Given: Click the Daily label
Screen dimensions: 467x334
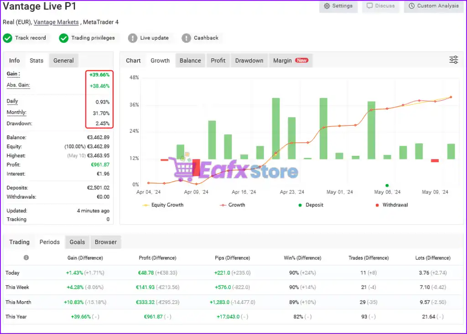Looking at the screenshot, I should (x=12, y=101).
